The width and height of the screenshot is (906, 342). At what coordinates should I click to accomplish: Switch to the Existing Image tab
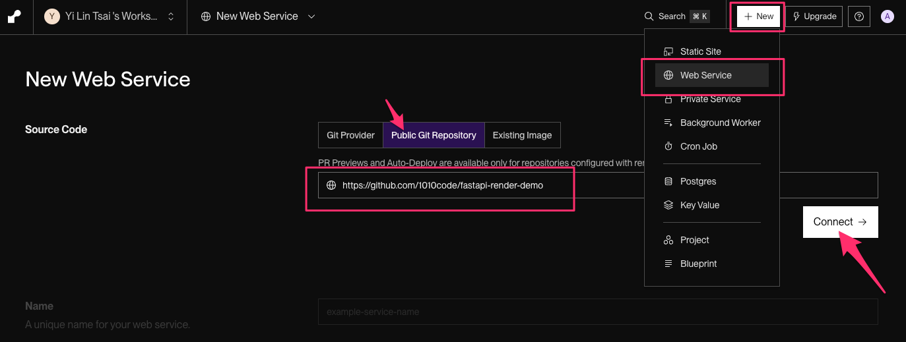click(522, 135)
